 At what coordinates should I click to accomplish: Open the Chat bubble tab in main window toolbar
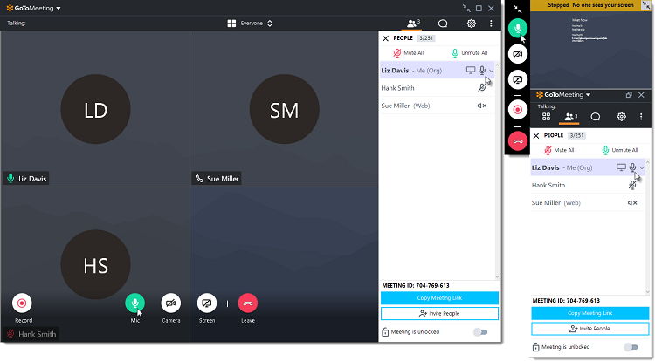pos(443,24)
